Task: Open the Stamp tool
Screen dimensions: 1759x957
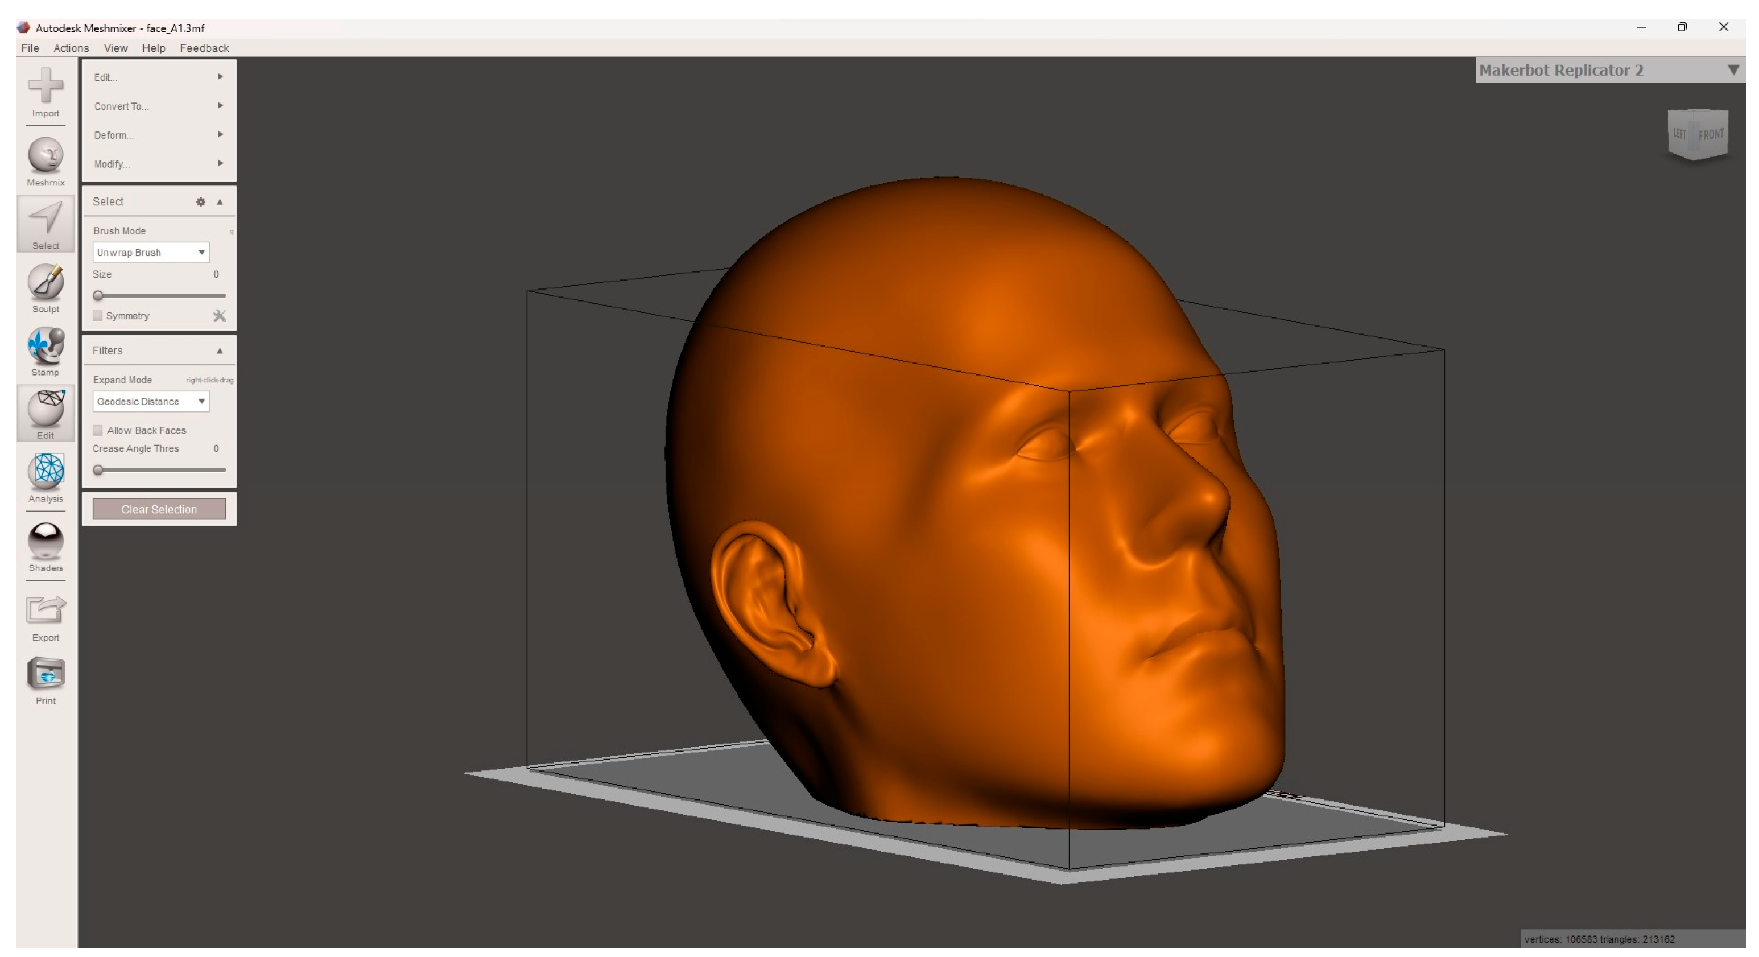Action: tap(45, 345)
